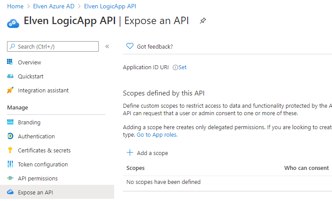Open API permissions
The image size is (332, 201).
pyautogui.click(x=38, y=179)
